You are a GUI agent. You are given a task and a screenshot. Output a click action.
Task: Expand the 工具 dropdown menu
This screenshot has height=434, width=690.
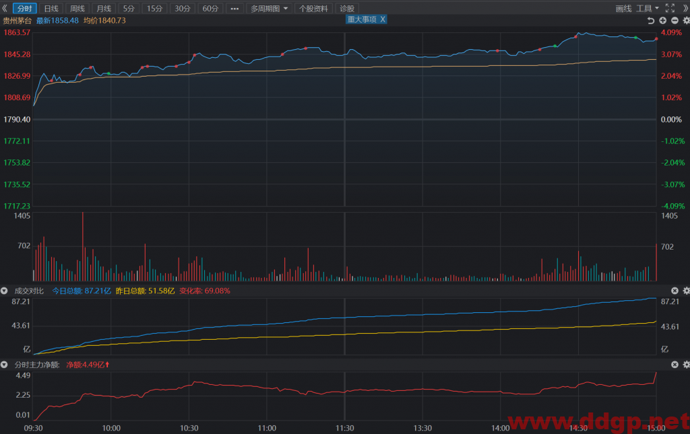click(x=648, y=8)
